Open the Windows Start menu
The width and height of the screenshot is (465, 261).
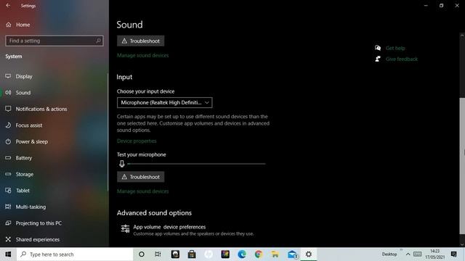8,254
